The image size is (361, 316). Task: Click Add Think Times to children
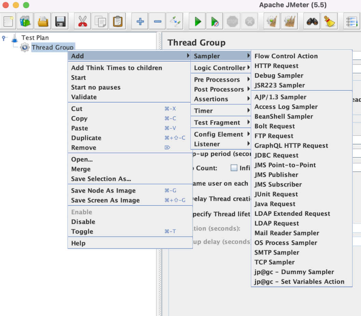117,68
